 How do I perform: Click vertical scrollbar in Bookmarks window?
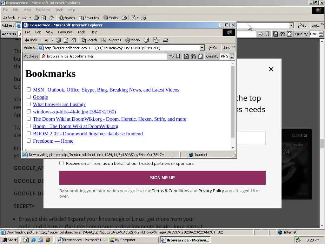pyautogui.click(x=233, y=102)
